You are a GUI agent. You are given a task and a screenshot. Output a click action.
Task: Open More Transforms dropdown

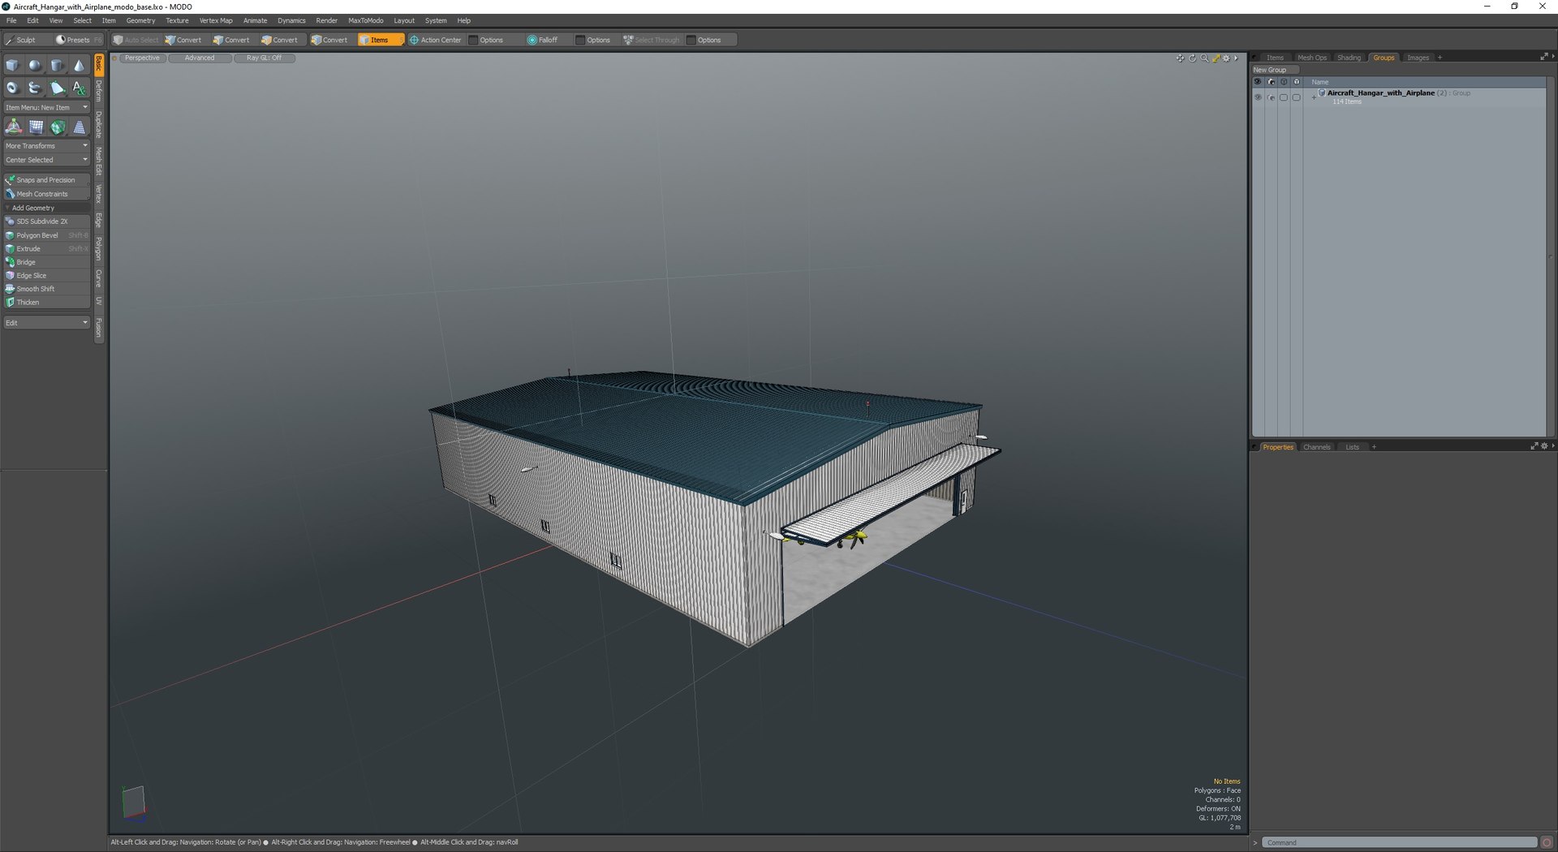46,146
